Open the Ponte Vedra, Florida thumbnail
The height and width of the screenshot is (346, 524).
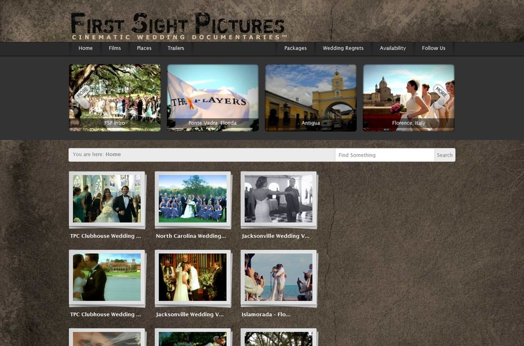coord(213,97)
